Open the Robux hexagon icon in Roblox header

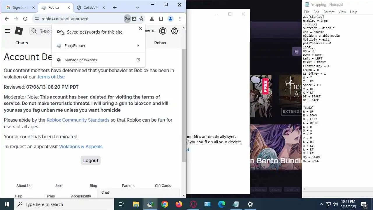[x=163, y=31]
